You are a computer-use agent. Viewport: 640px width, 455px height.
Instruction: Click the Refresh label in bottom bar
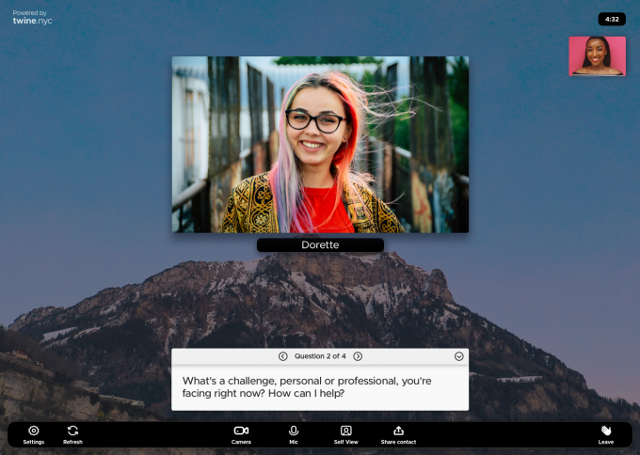click(72, 442)
